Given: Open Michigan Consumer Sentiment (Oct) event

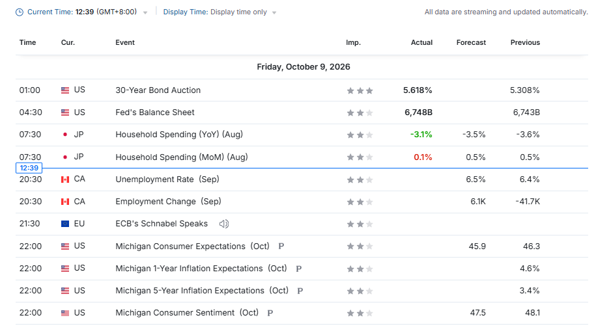Looking at the screenshot, I should click(x=187, y=313).
